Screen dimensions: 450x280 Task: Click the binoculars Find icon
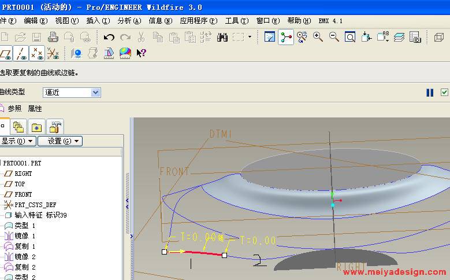pyautogui.click(x=222, y=37)
